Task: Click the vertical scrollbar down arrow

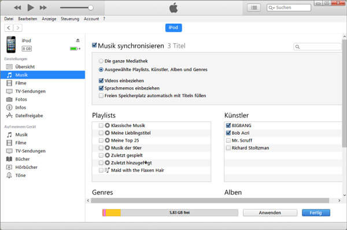Action: click(x=345, y=195)
